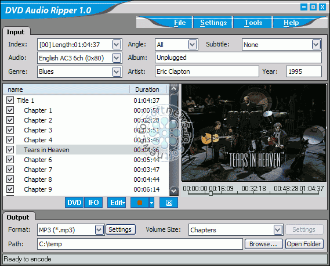Click the timeline slider thumb
The image size is (330, 266).
click(211, 193)
